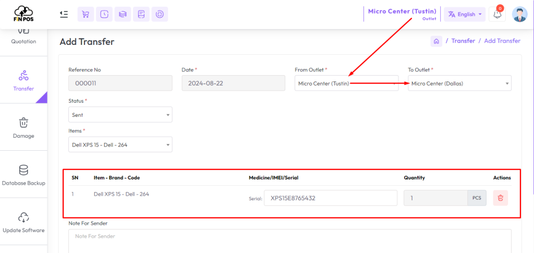The height and width of the screenshot is (253, 534).
Task: Click the Dell XPS 15 - Dell - 264 table cell
Action: 121,194
